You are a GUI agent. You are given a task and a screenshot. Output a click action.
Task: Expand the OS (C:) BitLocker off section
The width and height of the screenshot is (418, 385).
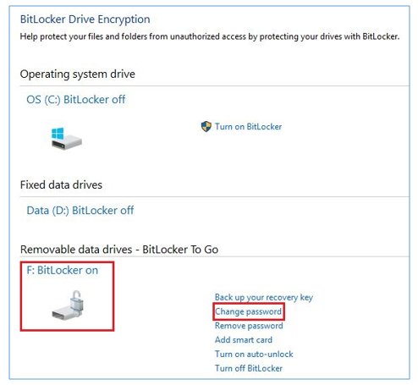(76, 100)
